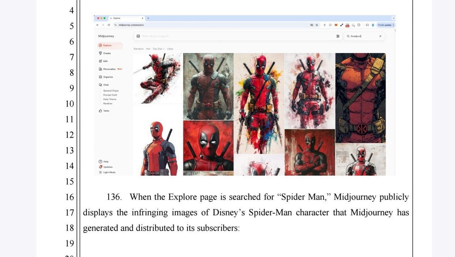Switch to Light Mode in the sidebar
455x257 pixels.
[x=107, y=172]
